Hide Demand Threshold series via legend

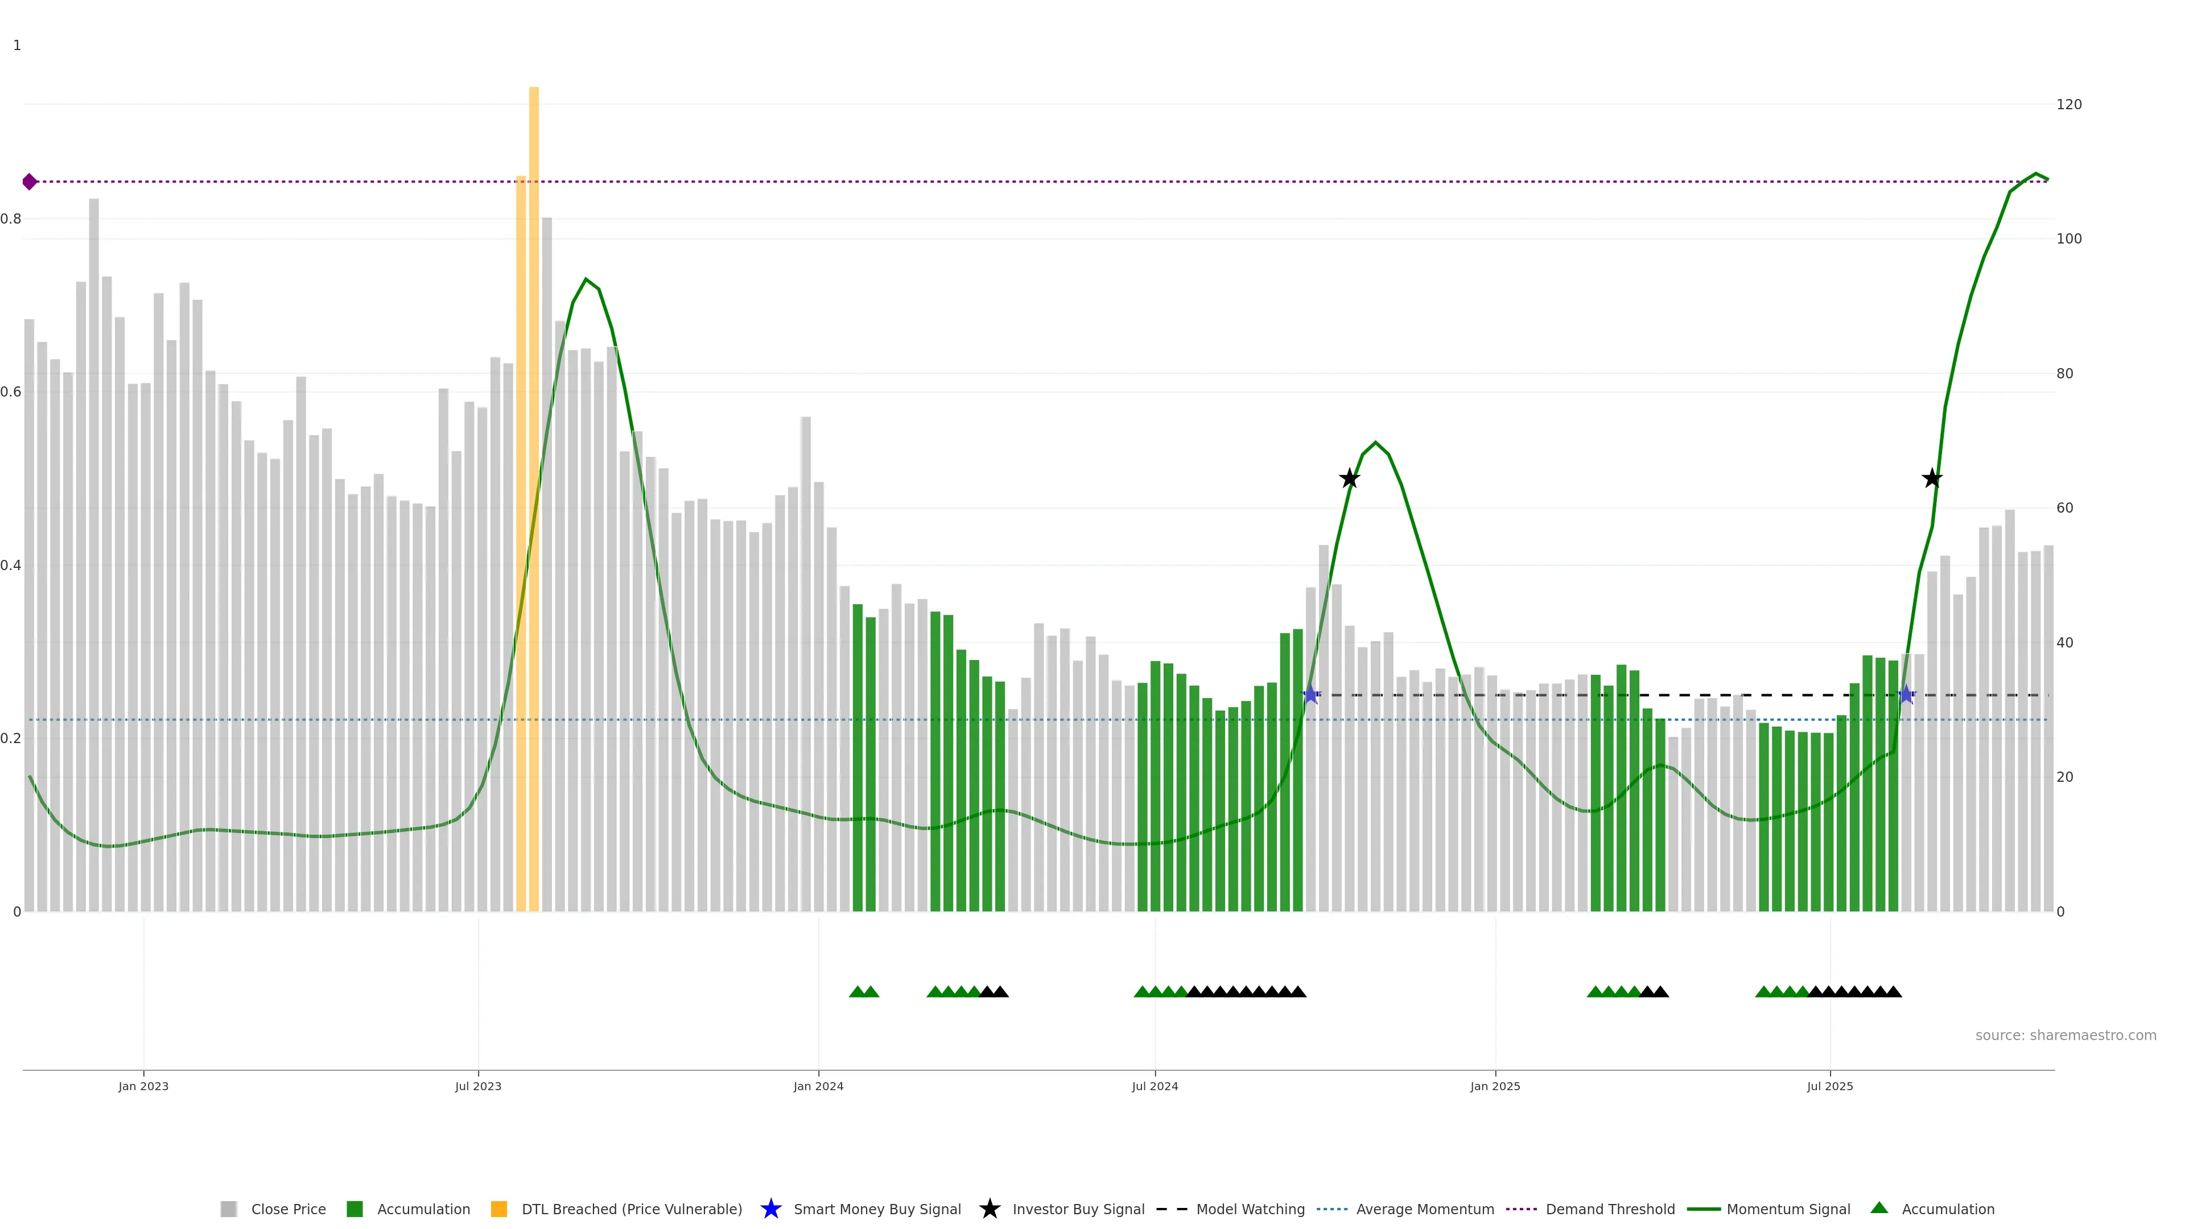(x=1609, y=1210)
